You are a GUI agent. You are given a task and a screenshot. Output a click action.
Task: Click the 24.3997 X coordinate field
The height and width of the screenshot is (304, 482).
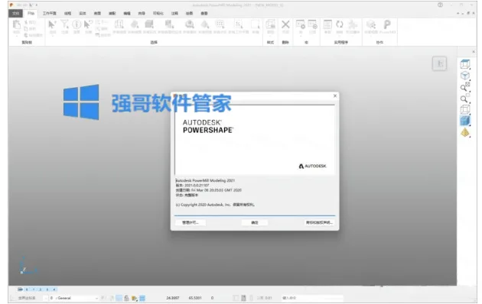pos(173,298)
